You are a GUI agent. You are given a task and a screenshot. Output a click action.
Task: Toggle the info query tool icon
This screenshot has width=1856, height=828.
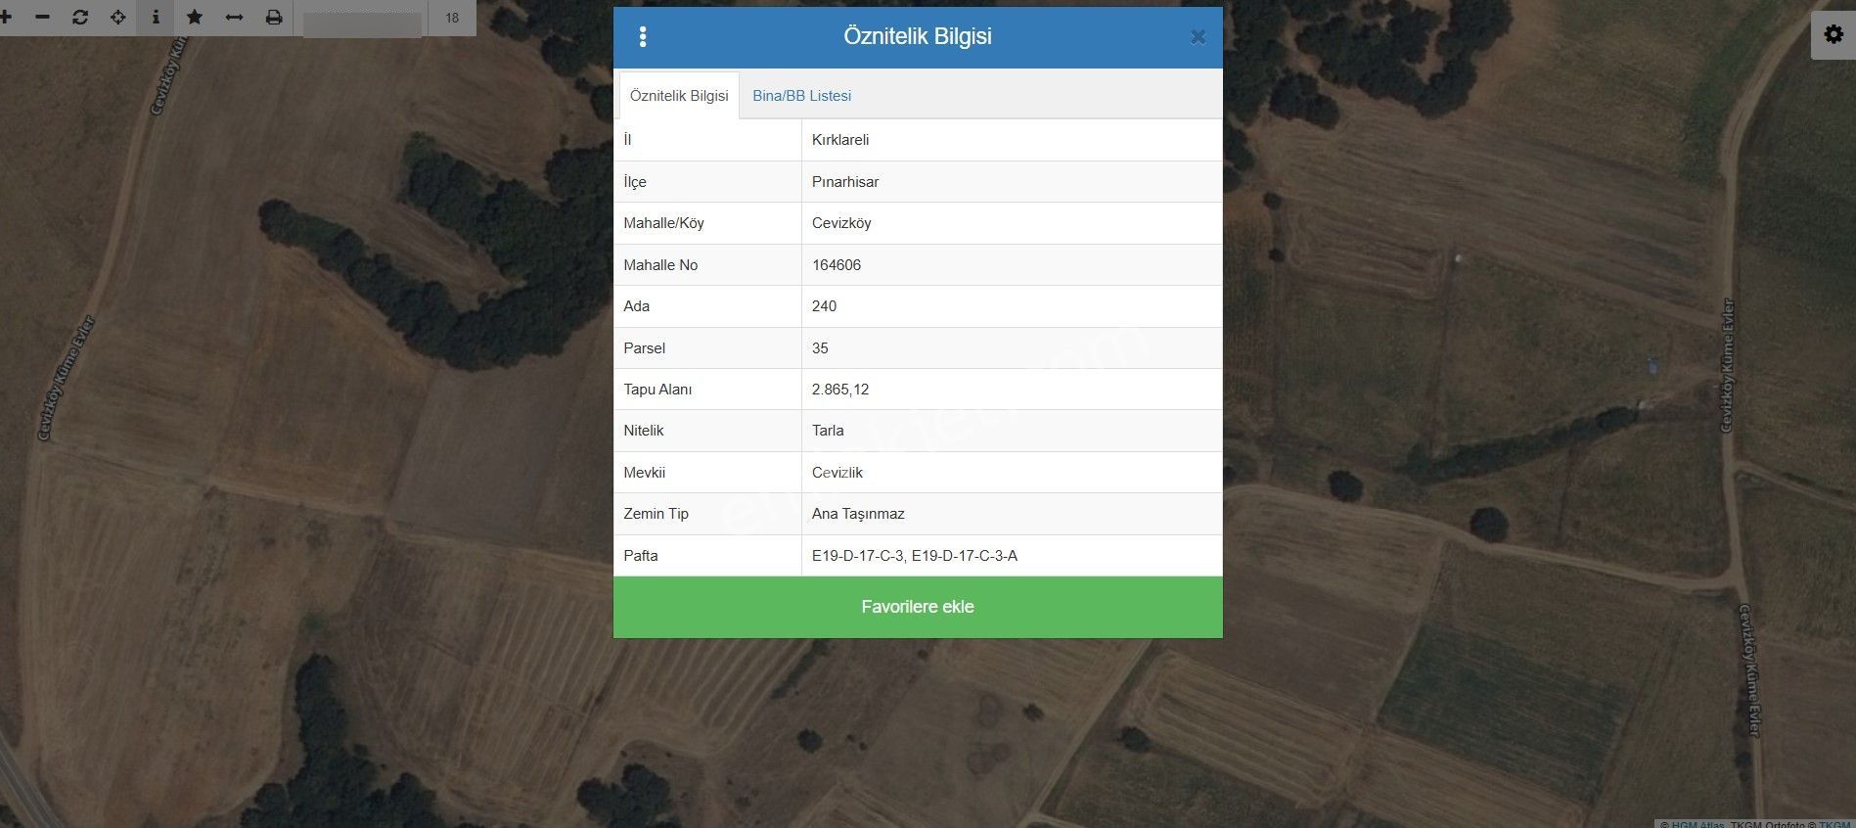coord(156,18)
